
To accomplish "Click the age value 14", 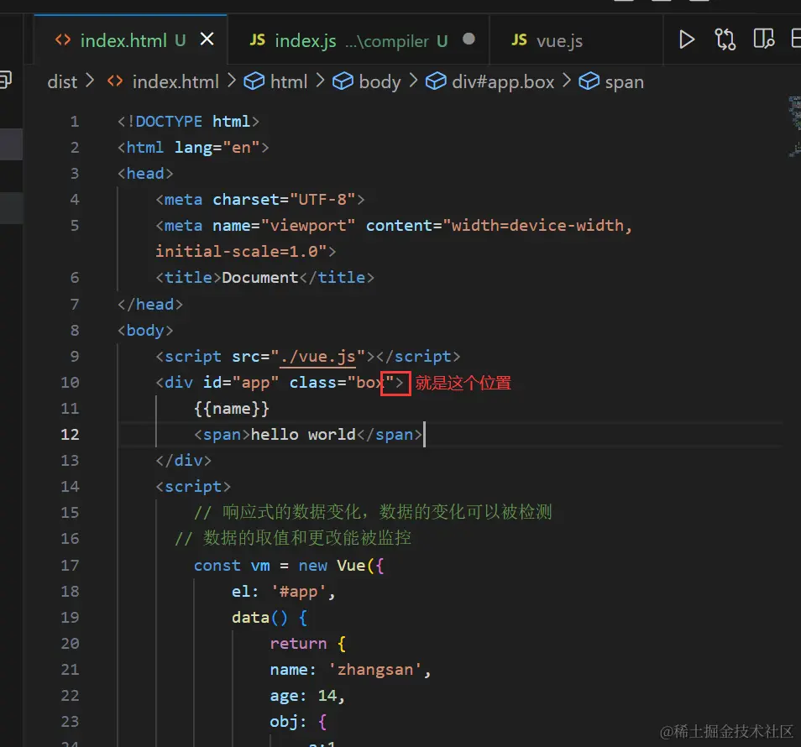I will 327,696.
